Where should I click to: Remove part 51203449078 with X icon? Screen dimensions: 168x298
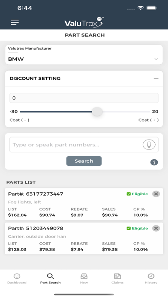click(x=156, y=228)
